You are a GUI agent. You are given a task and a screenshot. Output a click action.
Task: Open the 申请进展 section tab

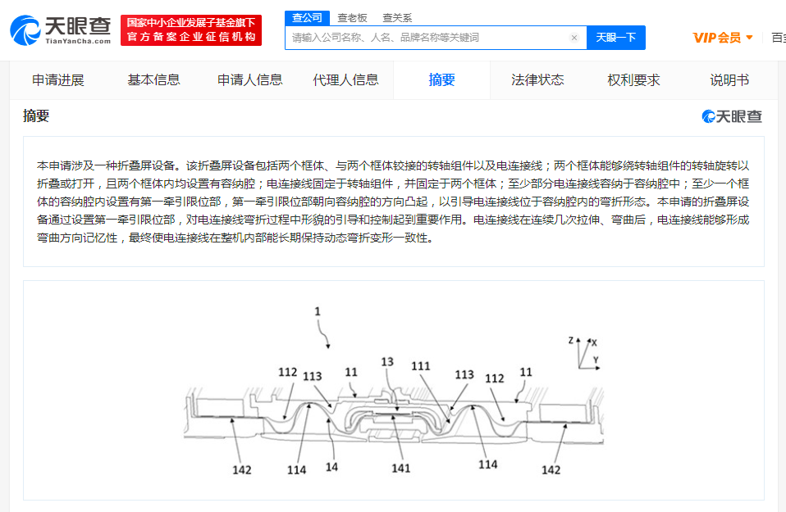pyautogui.click(x=58, y=80)
